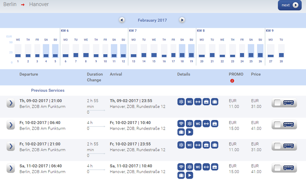The image size is (306, 182).
Task: Click Wi-Fi icon on Friday 06:40 service
Action: [181, 123]
